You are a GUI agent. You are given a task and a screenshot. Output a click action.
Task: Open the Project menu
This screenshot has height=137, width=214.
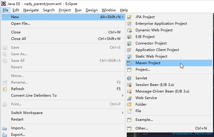click(65, 10)
